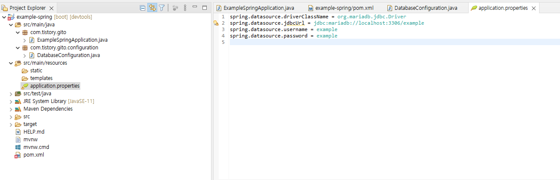This screenshot has width=560, height=180.
Task: Select mvnw.cmd in the tree
Action: click(x=36, y=147)
